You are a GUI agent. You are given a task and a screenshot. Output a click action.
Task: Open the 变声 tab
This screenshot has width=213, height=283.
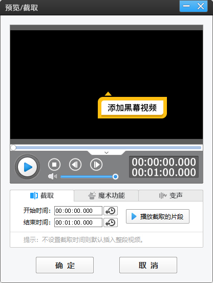pos(171,195)
